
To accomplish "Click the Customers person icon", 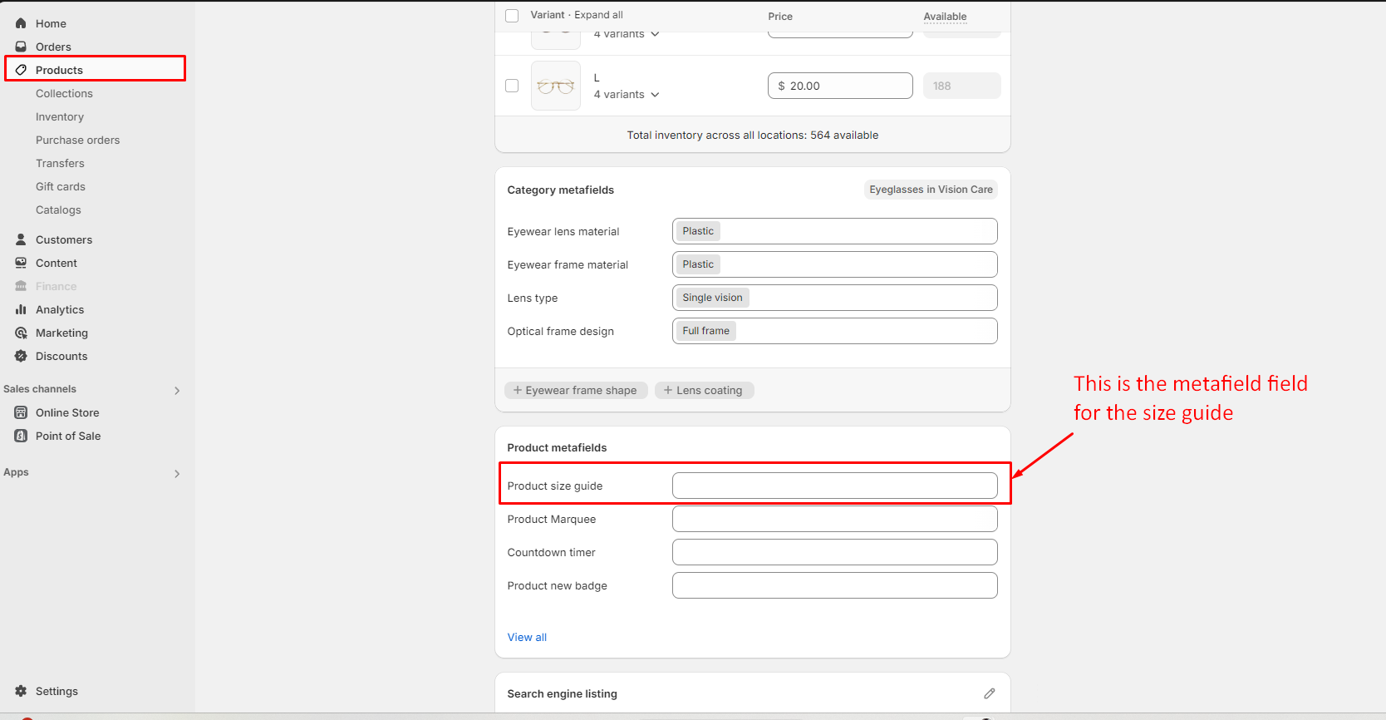I will (x=21, y=239).
